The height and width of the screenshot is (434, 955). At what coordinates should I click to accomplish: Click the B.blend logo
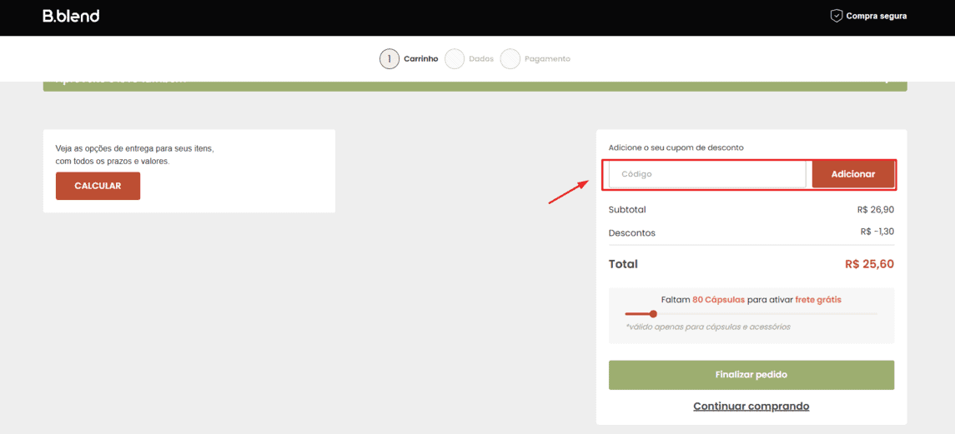click(71, 16)
